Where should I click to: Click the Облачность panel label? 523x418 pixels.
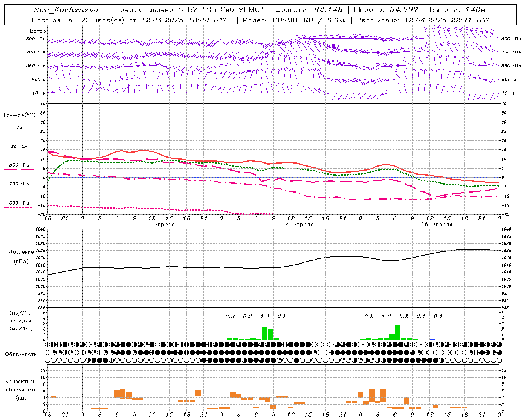coord(21,354)
